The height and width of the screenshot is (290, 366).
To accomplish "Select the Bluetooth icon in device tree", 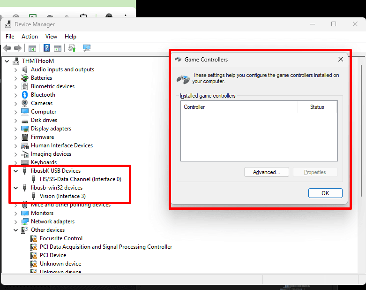I will 25,95.
